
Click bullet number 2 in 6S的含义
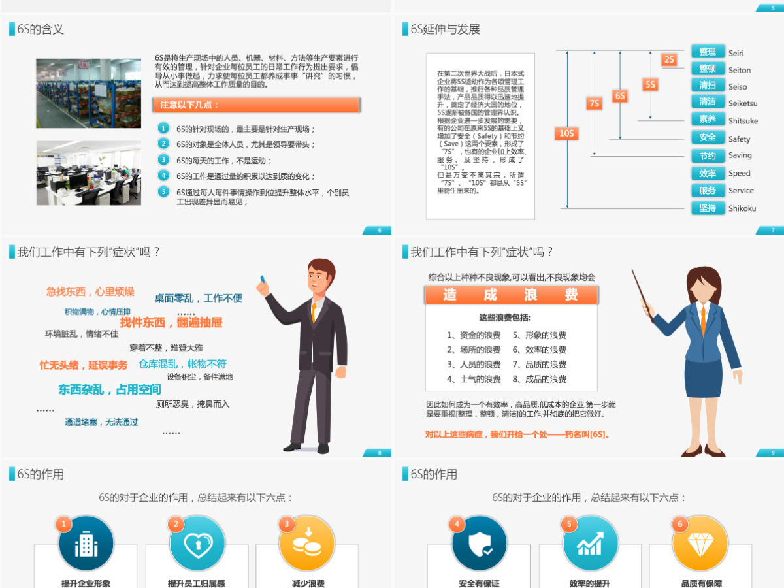click(164, 144)
